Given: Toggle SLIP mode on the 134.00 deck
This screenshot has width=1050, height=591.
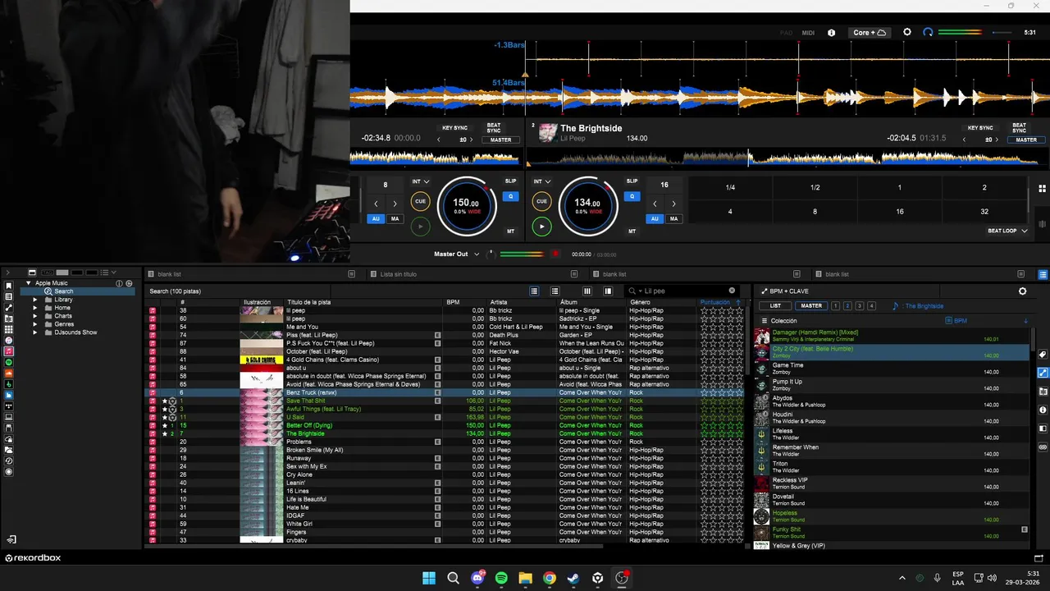Looking at the screenshot, I should click(632, 181).
